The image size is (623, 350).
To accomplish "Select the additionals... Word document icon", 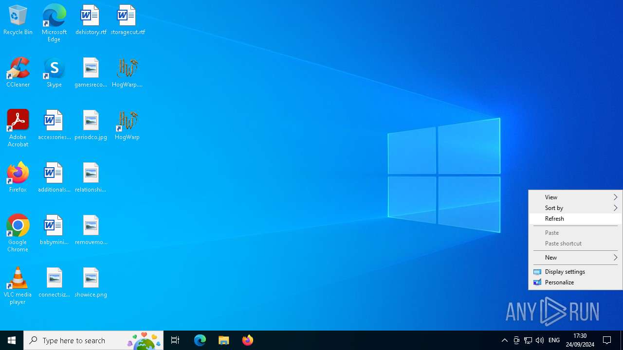I will (54, 178).
